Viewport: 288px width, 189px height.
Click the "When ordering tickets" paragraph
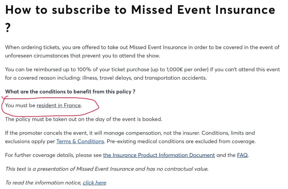click(x=142, y=51)
